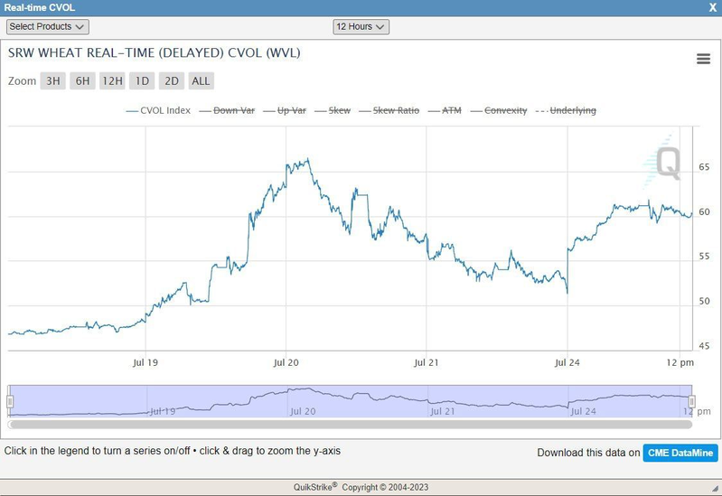Click the horizontal scrollbar under the navigator
This screenshot has height=496, width=722.
pos(350,423)
